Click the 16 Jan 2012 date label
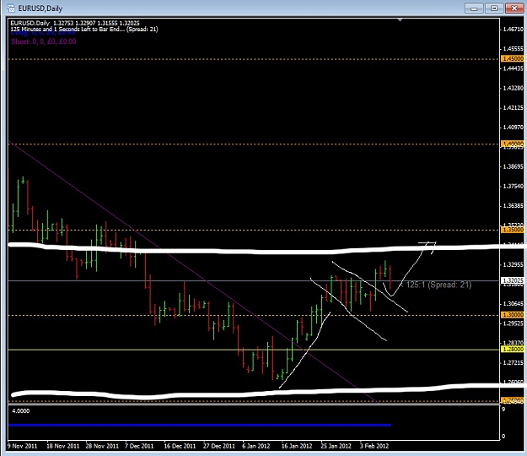The width and height of the screenshot is (527, 456). coord(297,446)
